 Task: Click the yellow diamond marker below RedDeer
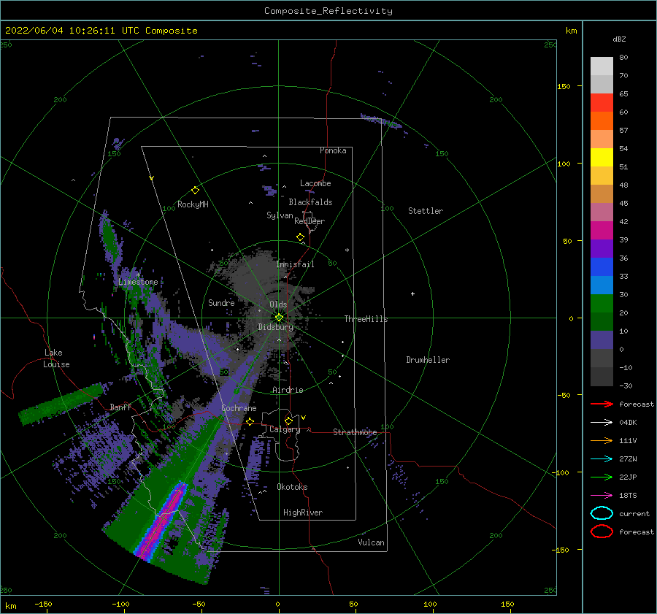pos(300,237)
